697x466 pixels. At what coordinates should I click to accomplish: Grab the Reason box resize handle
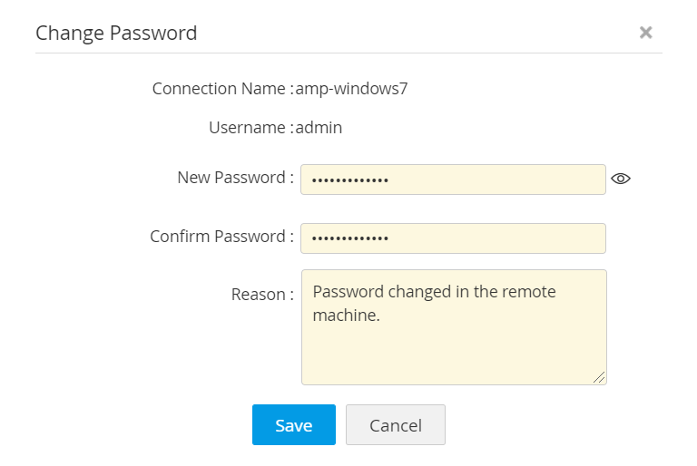click(x=600, y=378)
